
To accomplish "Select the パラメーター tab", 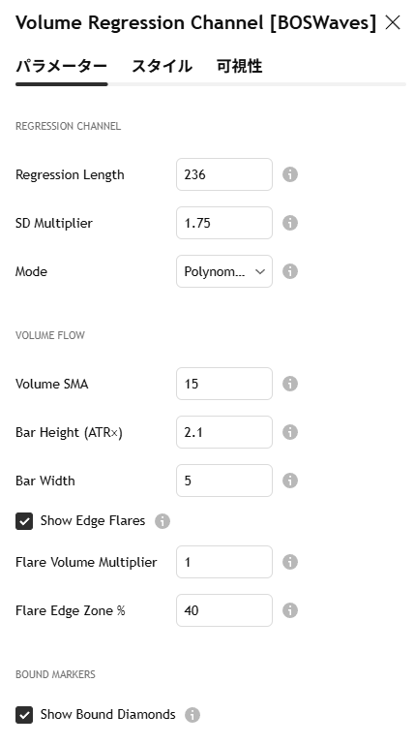I will [62, 66].
